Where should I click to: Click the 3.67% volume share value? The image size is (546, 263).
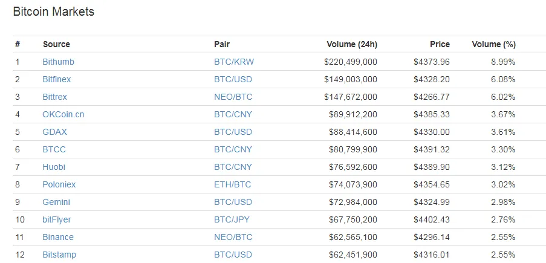point(503,114)
